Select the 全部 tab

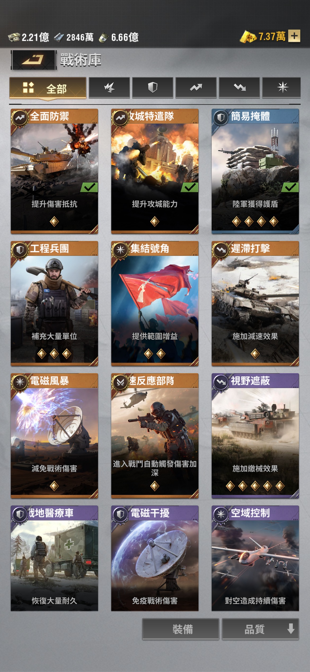point(48,88)
